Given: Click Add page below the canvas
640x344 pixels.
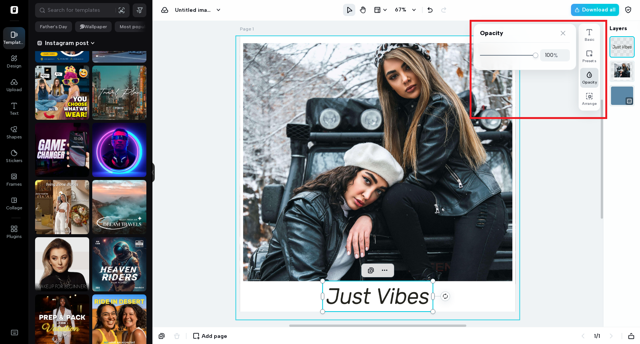Looking at the screenshot, I should coord(210,336).
